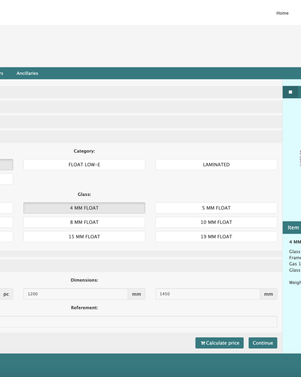This screenshot has height=377, width=301.
Task: Focus the height field showing 1450
Action: point(207,294)
